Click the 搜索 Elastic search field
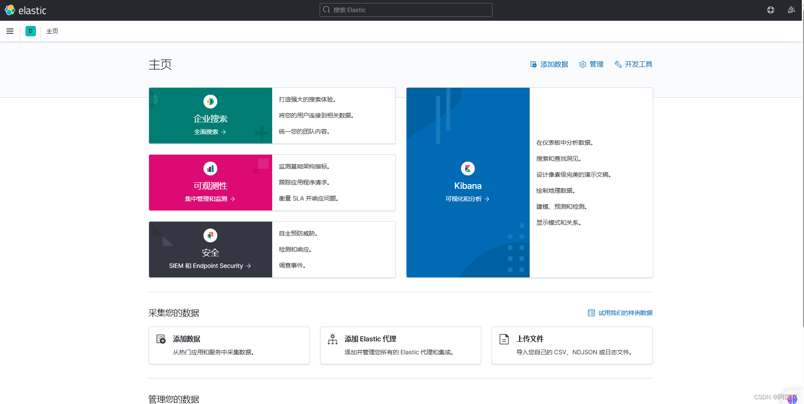This screenshot has height=404, width=804. click(x=405, y=10)
